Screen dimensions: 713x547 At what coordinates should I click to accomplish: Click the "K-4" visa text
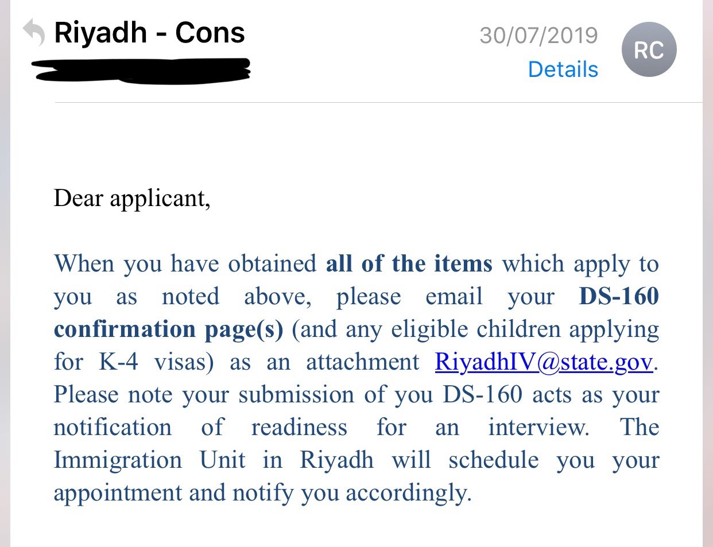point(118,362)
